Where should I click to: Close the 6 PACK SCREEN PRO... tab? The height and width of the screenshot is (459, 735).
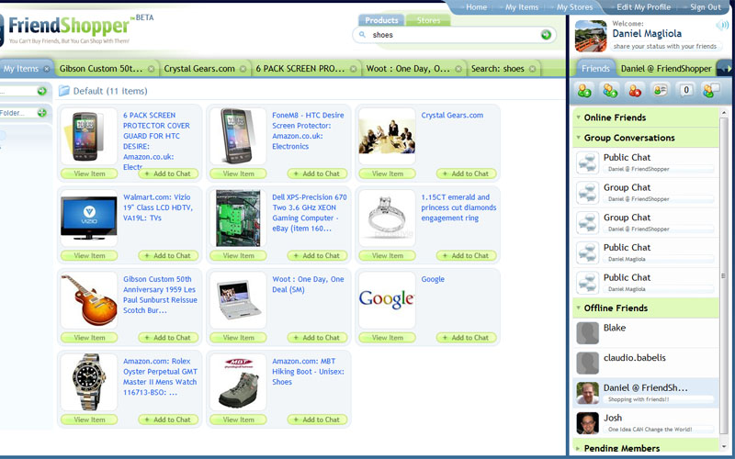[353, 69]
